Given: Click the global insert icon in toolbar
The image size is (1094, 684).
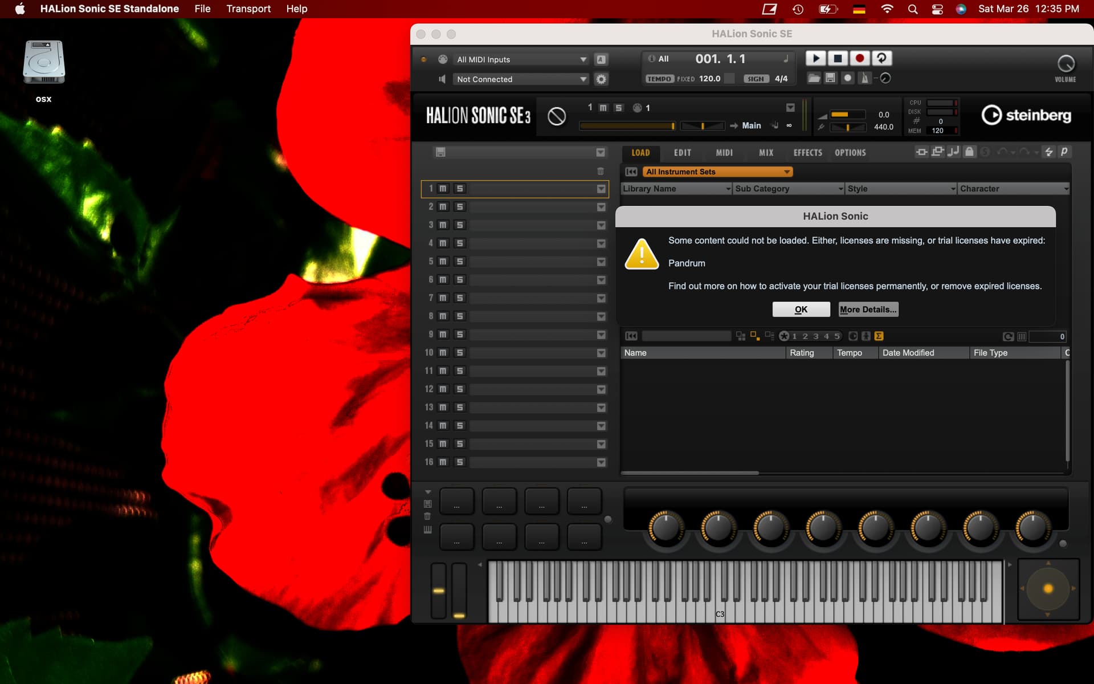Looking at the screenshot, I should pyautogui.click(x=921, y=152).
